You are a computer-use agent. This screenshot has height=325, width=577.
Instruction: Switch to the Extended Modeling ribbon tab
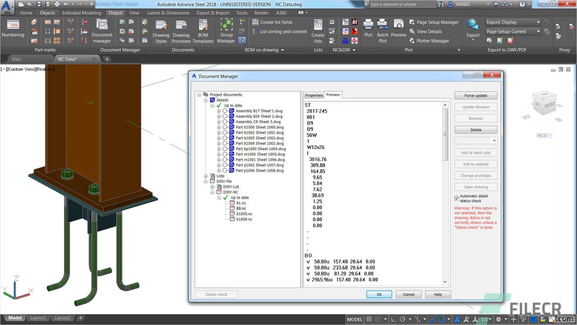81,13
